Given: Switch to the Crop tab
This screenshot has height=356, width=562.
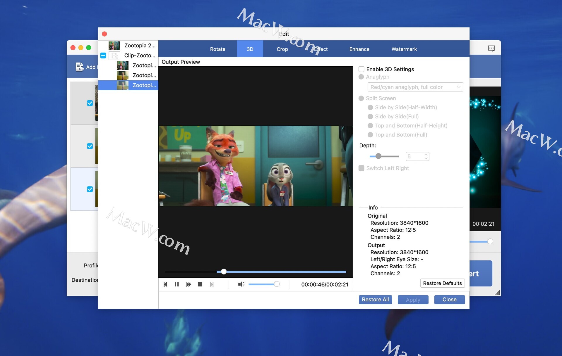Looking at the screenshot, I should point(282,49).
